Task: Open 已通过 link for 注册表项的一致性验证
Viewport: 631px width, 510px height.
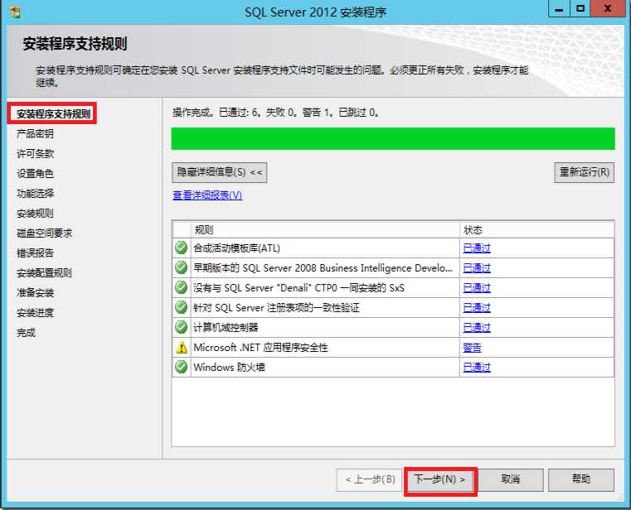Action: (477, 307)
